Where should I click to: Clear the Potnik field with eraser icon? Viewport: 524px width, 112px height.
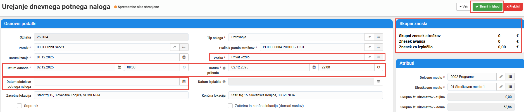click(x=175, y=47)
